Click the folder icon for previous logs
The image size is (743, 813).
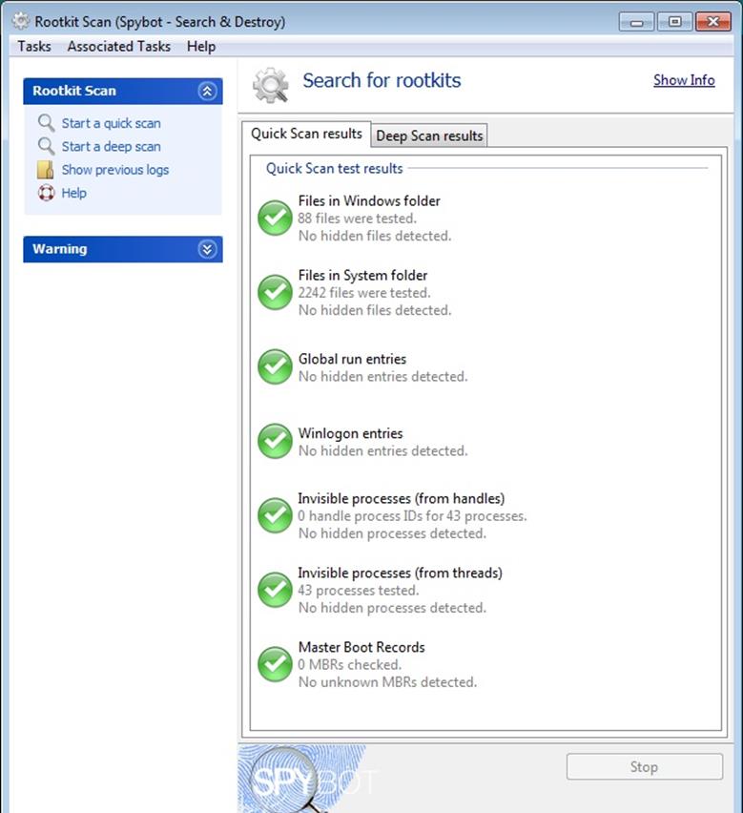coord(46,170)
